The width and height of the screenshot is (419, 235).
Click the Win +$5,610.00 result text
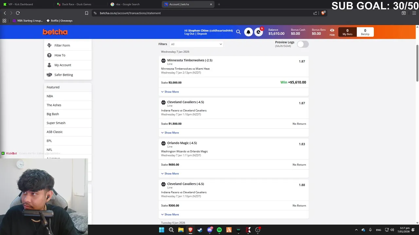pyautogui.click(x=293, y=82)
